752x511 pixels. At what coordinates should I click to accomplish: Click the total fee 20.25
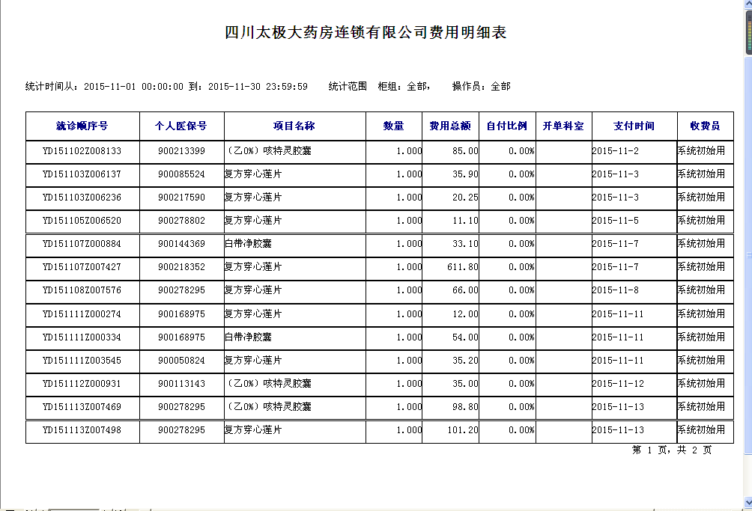pos(465,198)
